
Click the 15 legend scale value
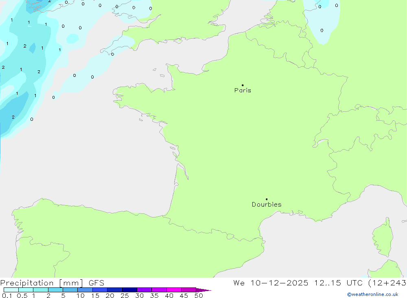(95, 296)
